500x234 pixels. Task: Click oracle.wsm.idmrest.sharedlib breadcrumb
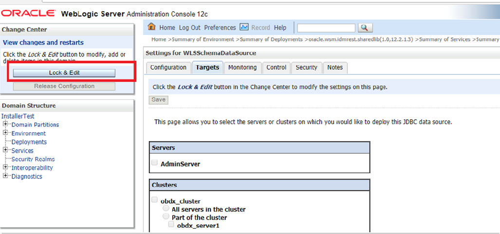(x=361, y=39)
